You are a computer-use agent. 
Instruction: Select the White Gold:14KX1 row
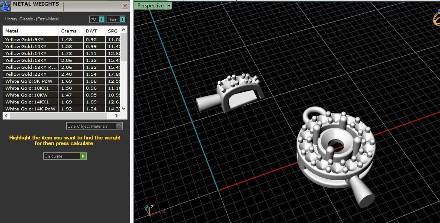(x=62, y=102)
